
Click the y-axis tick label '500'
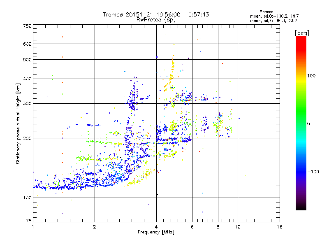tap(28, 60)
